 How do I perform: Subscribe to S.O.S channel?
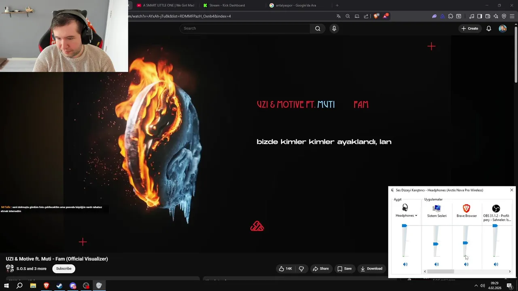click(x=64, y=268)
